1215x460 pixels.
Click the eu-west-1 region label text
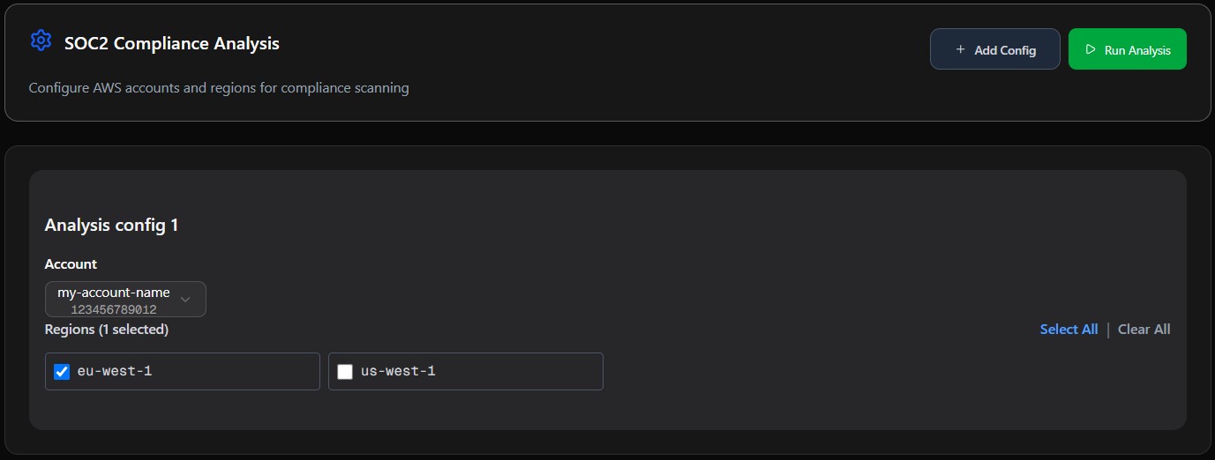click(x=115, y=372)
